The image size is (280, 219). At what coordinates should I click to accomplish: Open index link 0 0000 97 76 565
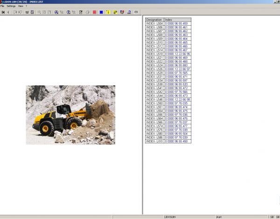[176, 73]
